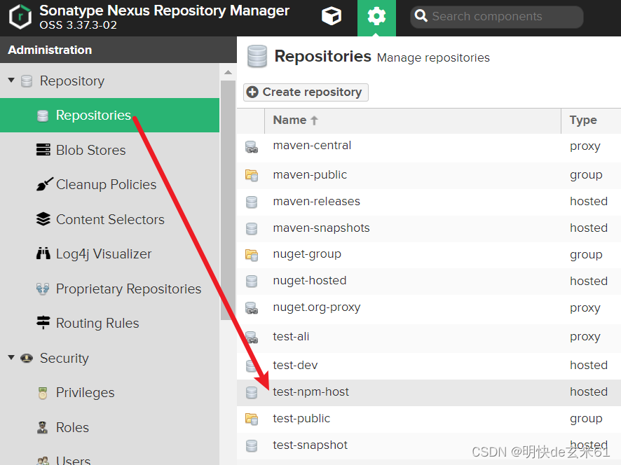Image resolution: width=621 pixels, height=465 pixels.
Task: Click the Roles person icon
Action: tap(42, 427)
